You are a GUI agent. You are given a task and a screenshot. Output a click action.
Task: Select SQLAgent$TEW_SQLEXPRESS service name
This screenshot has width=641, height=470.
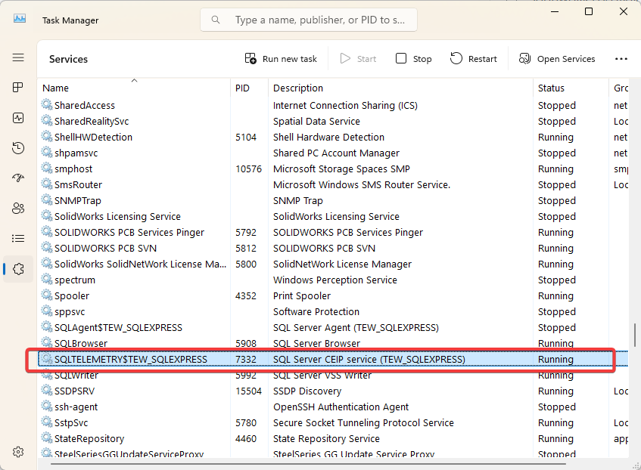[118, 327]
